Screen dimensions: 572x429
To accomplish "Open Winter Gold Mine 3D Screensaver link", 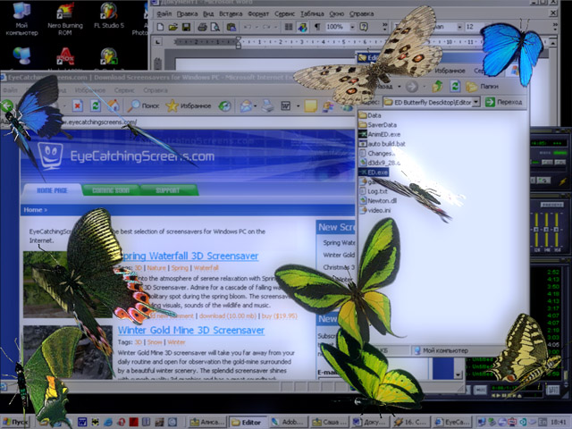I will (191, 330).
